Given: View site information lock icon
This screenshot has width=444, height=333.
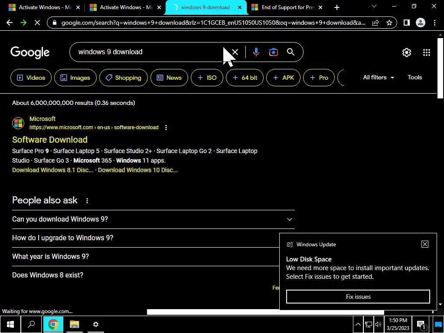Looking at the screenshot, I should pyautogui.click(x=55, y=23).
